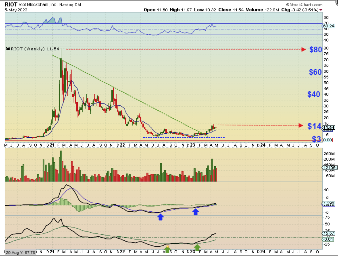
Task: Click the '15.57' indicator value tag
Action: click(329, 233)
